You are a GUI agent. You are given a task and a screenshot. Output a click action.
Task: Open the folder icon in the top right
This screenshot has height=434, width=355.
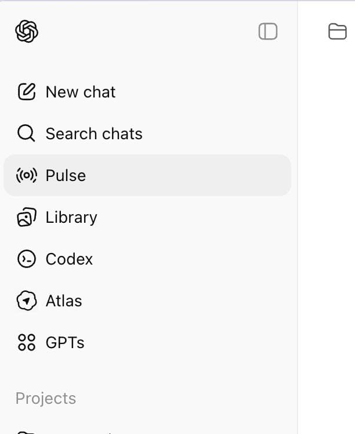click(x=337, y=31)
